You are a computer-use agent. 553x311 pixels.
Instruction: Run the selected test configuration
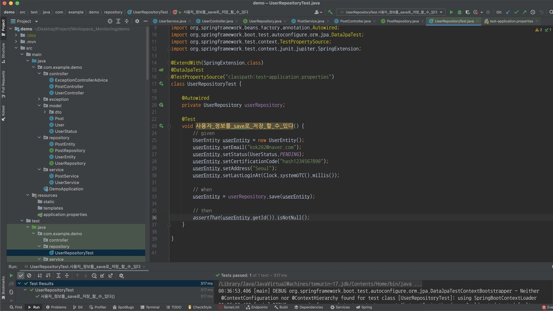[x=451, y=12]
